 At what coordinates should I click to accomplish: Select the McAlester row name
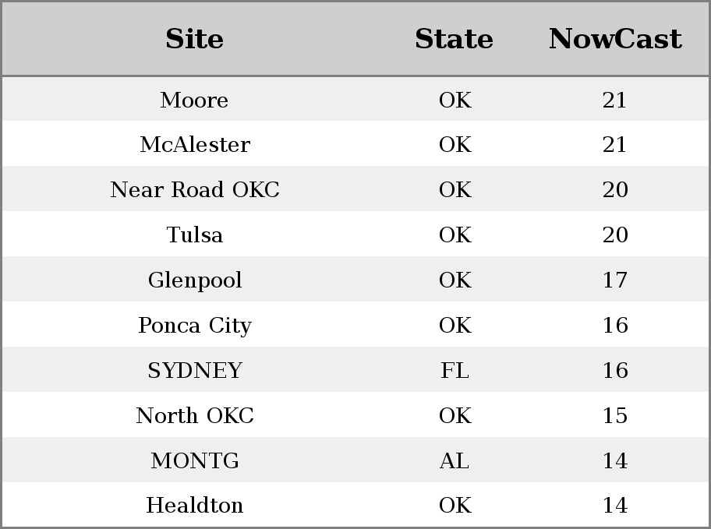point(195,145)
